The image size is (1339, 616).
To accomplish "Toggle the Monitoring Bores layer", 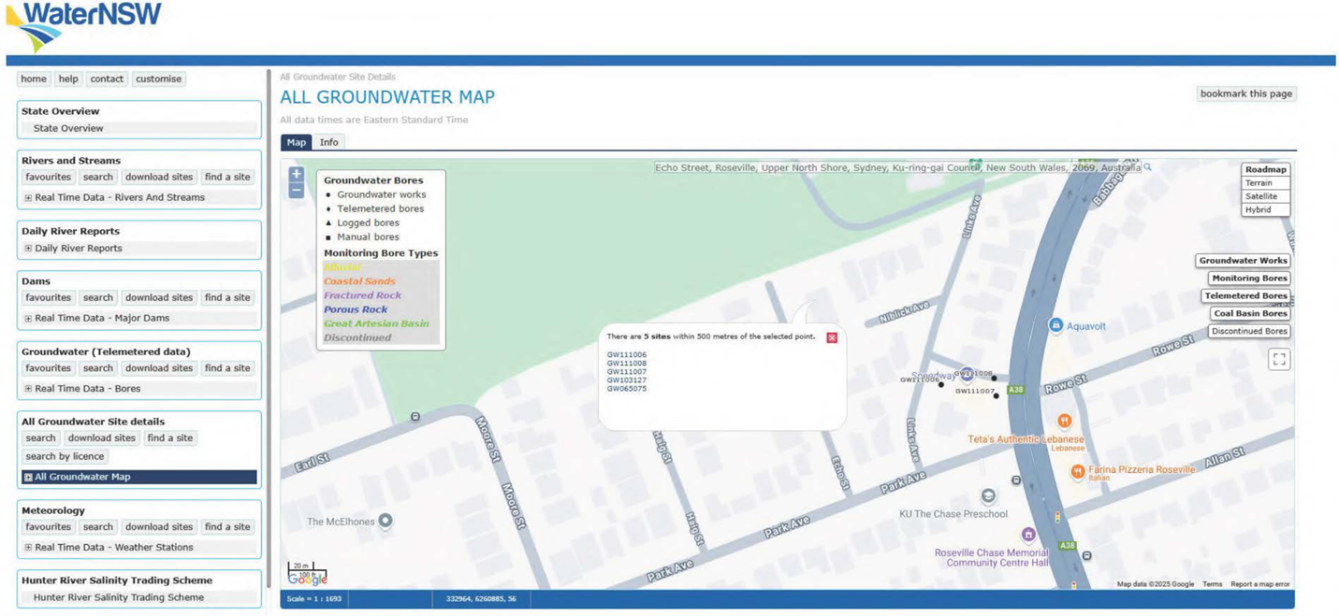I will tap(1248, 279).
